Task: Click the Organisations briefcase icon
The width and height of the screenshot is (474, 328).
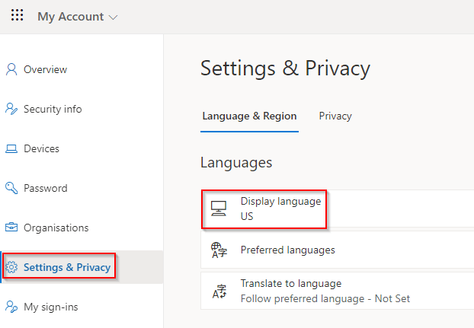Action: pyautogui.click(x=11, y=228)
